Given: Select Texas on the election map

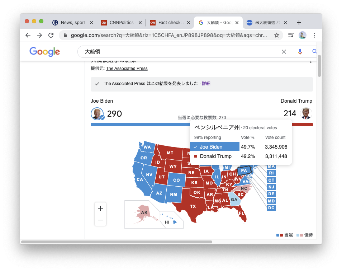Looking at the screenshot, I should point(193,206).
